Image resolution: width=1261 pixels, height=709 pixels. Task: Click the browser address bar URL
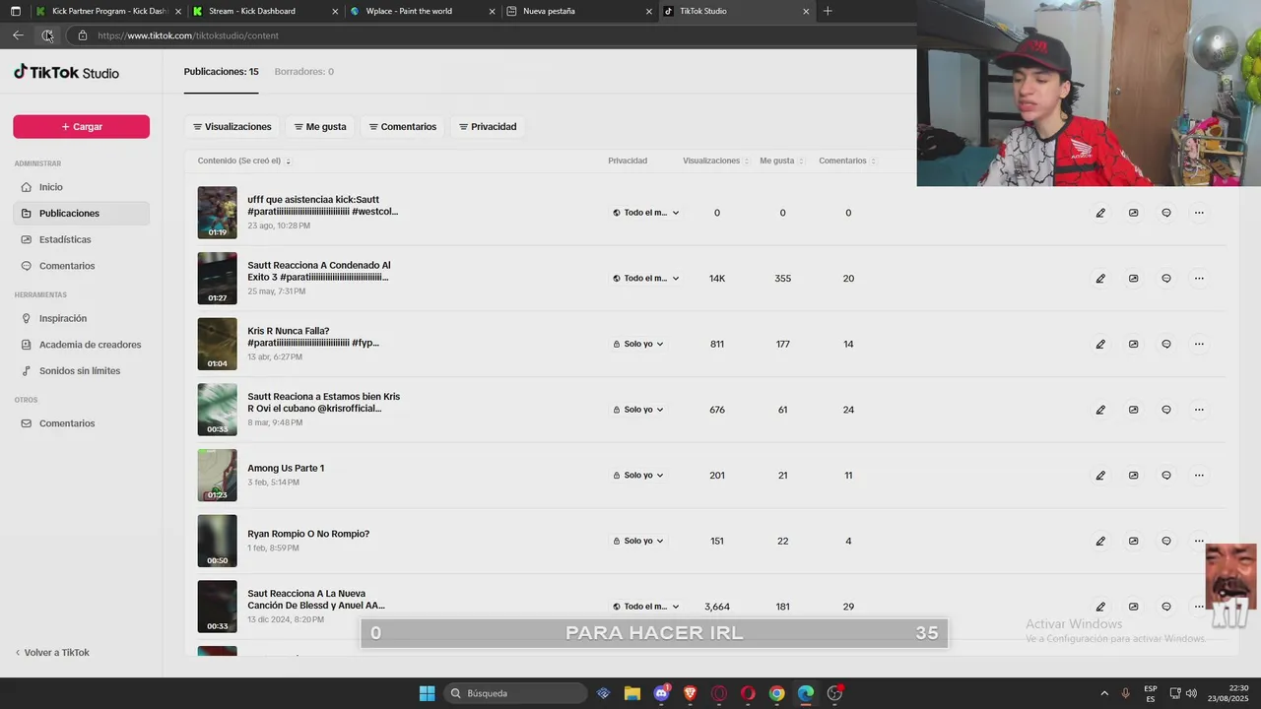click(x=188, y=35)
